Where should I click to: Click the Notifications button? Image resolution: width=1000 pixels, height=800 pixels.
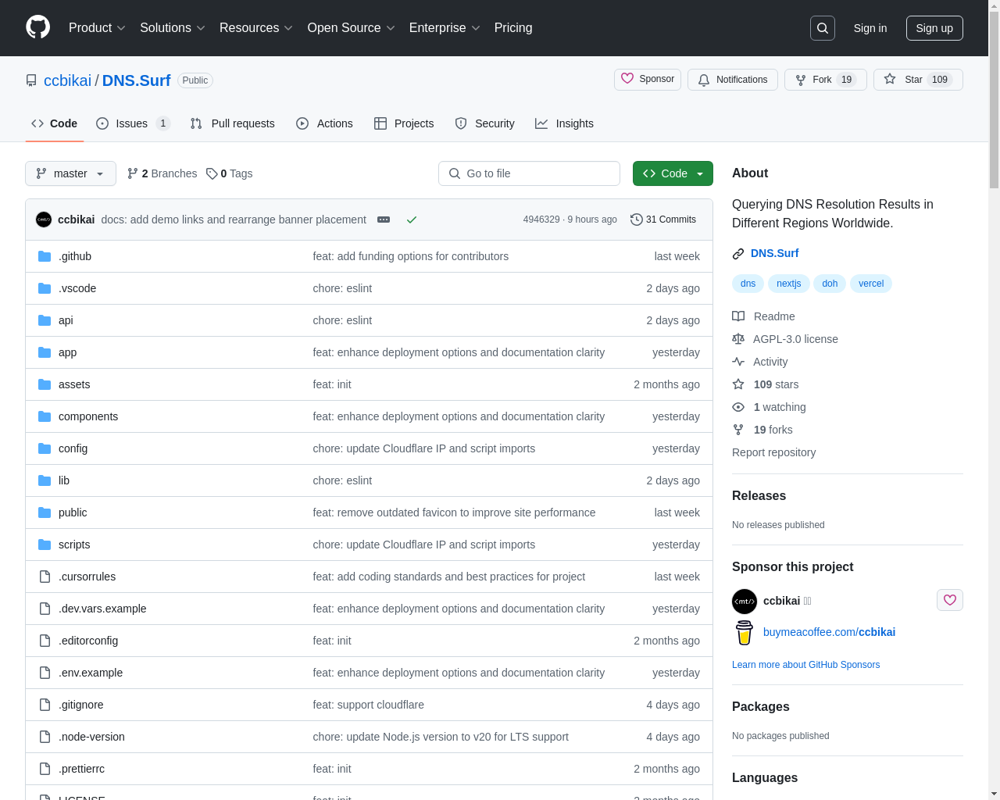coord(733,80)
